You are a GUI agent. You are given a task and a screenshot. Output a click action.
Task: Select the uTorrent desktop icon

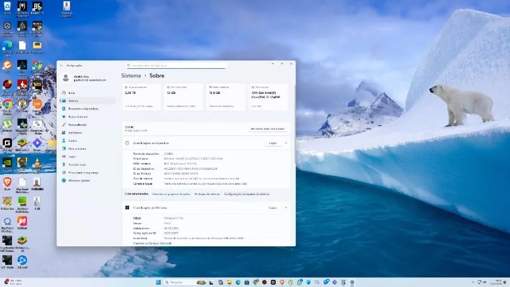[x=7, y=126]
